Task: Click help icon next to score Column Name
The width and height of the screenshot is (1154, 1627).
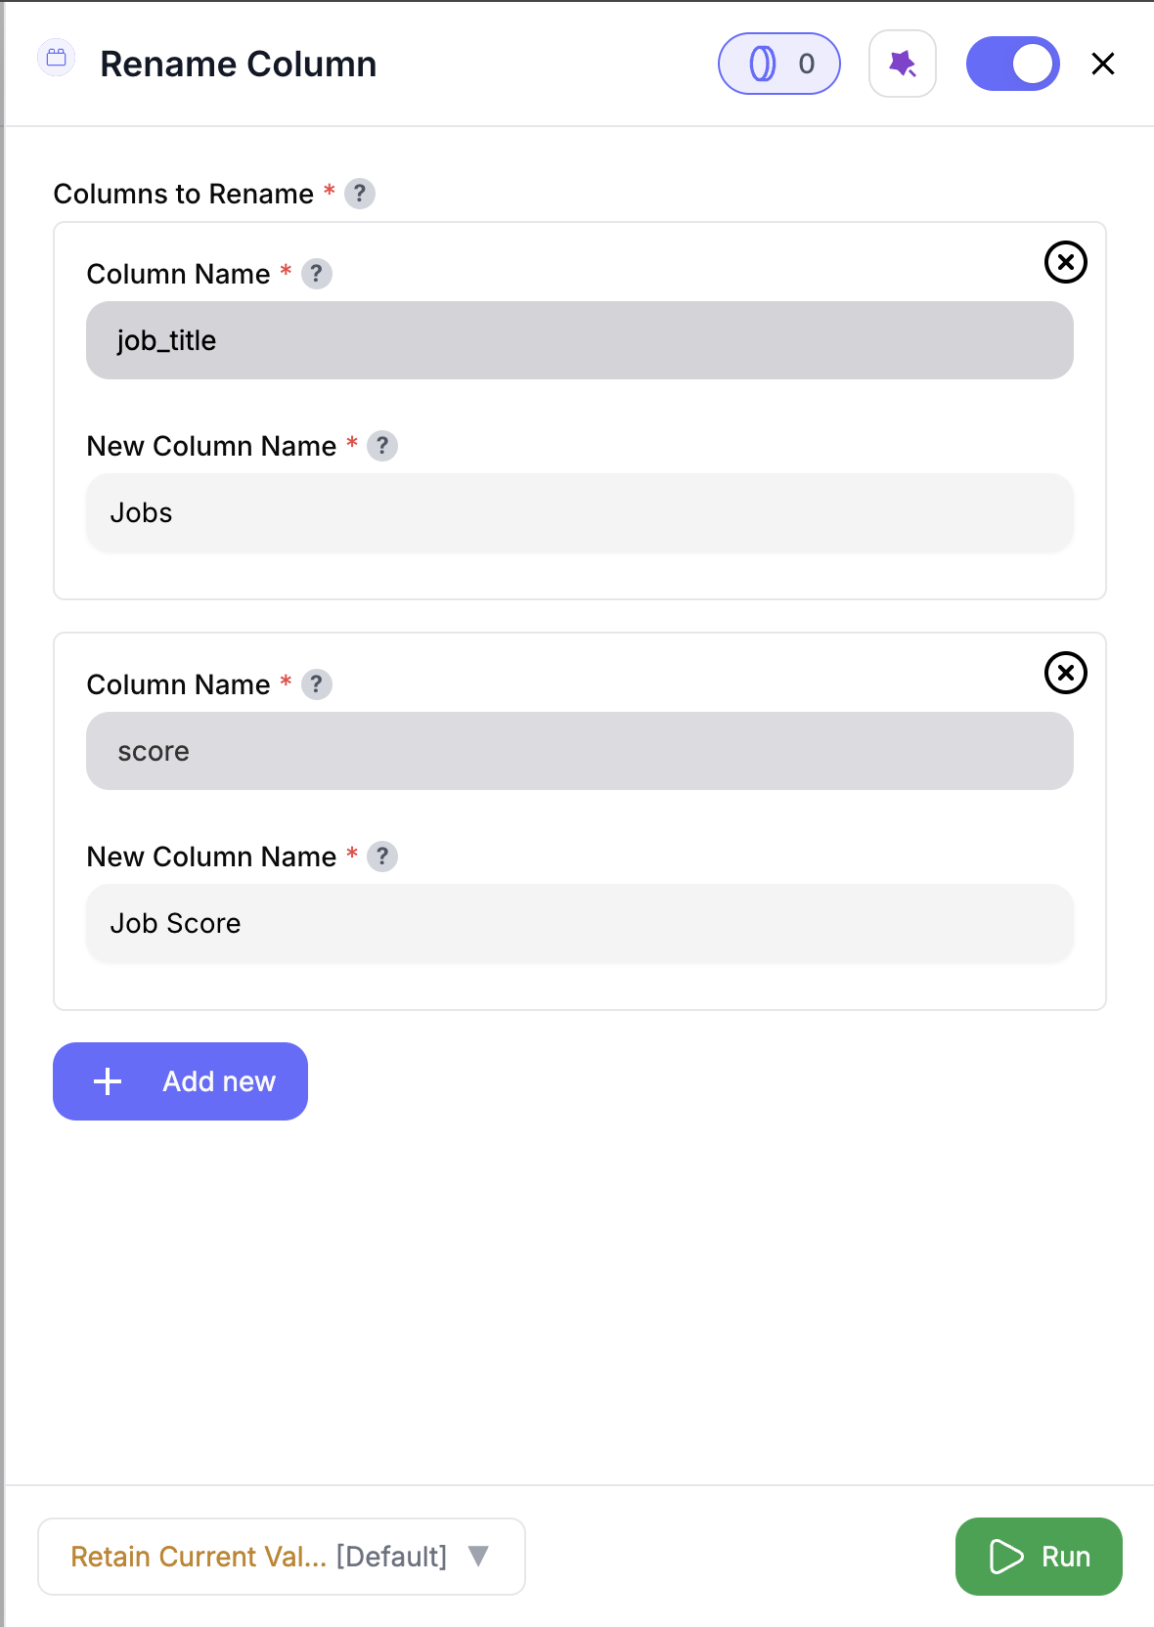Action: pyautogui.click(x=316, y=684)
